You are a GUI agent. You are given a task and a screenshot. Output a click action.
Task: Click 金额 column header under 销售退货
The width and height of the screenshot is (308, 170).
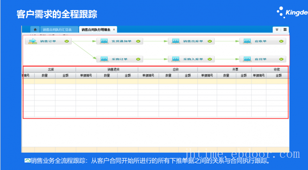pos(128,75)
